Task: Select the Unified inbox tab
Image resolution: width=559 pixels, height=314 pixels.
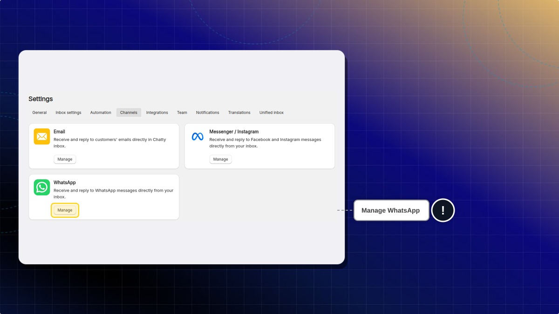Action: tap(272, 113)
